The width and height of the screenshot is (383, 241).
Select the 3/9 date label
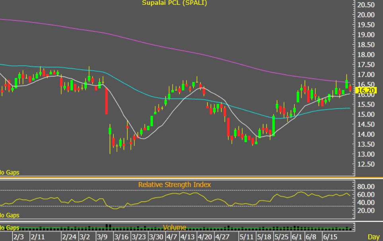(102, 237)
